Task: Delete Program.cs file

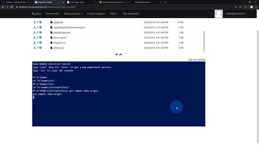Action: click(40, 43)
